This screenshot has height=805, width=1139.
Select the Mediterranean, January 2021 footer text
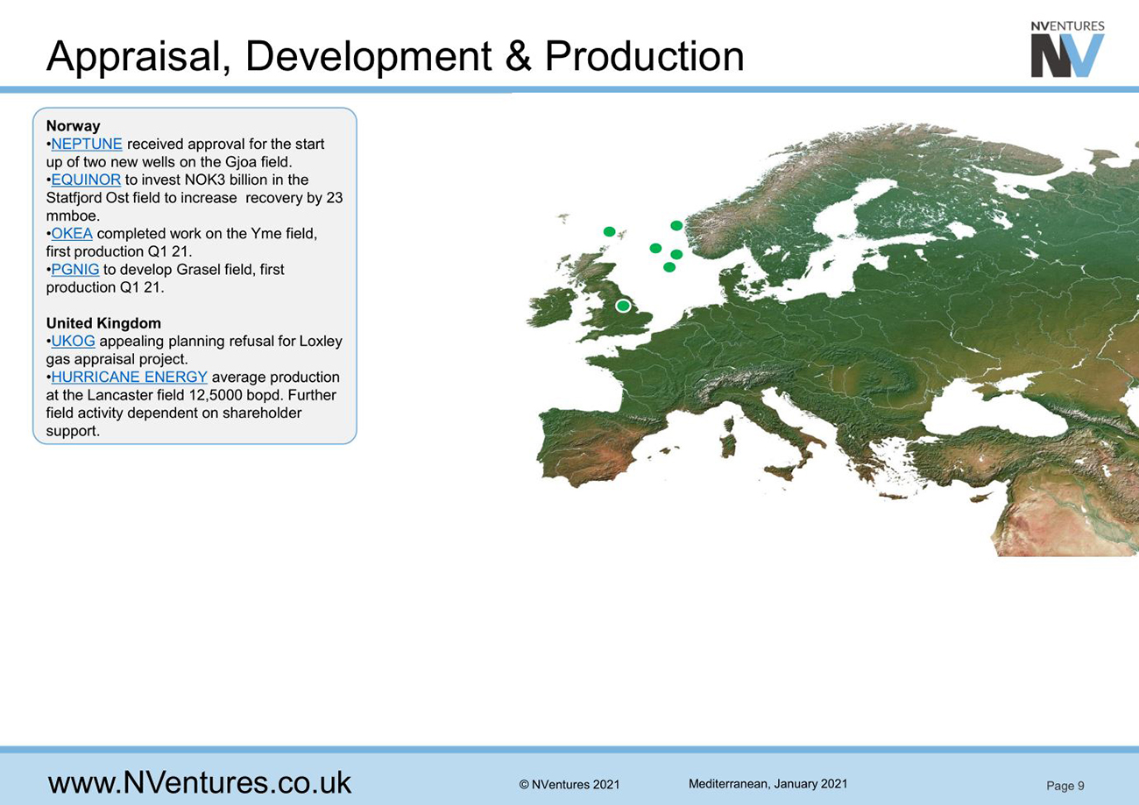(x=768, y=784)
